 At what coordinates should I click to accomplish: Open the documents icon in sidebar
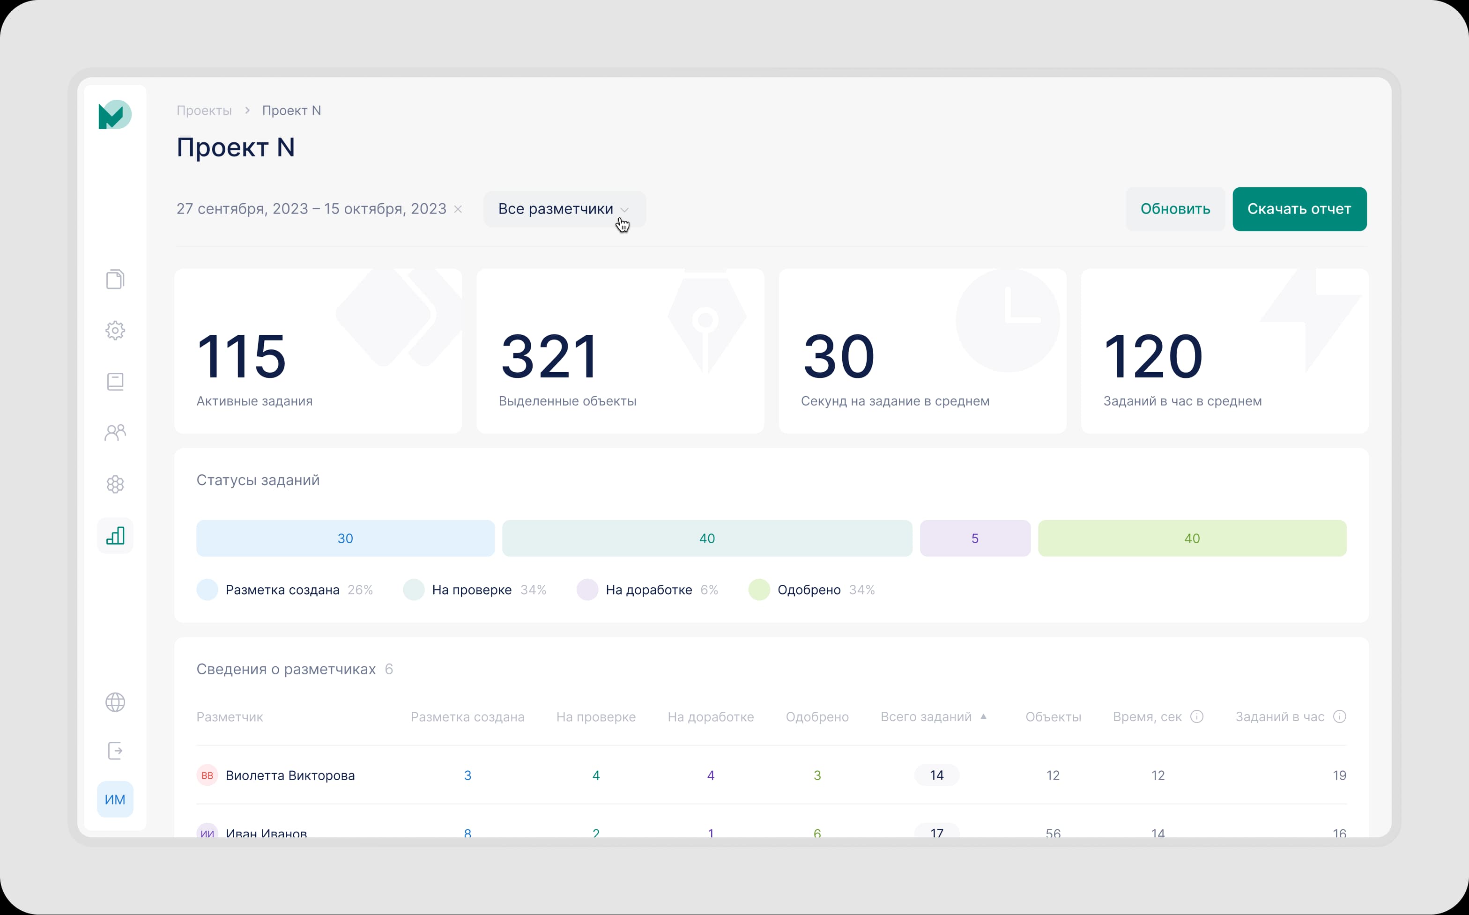click(x=115, y=279)
